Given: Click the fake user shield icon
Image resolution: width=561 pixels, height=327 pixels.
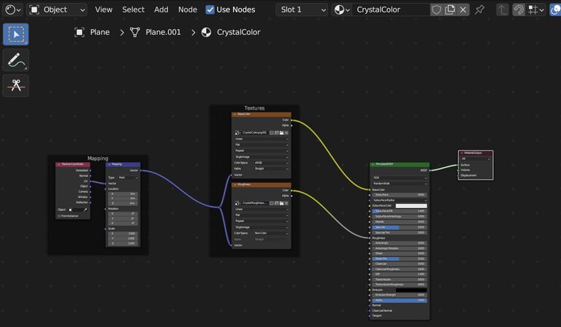Looking at the screenshot, I should [x=436, y=10].
